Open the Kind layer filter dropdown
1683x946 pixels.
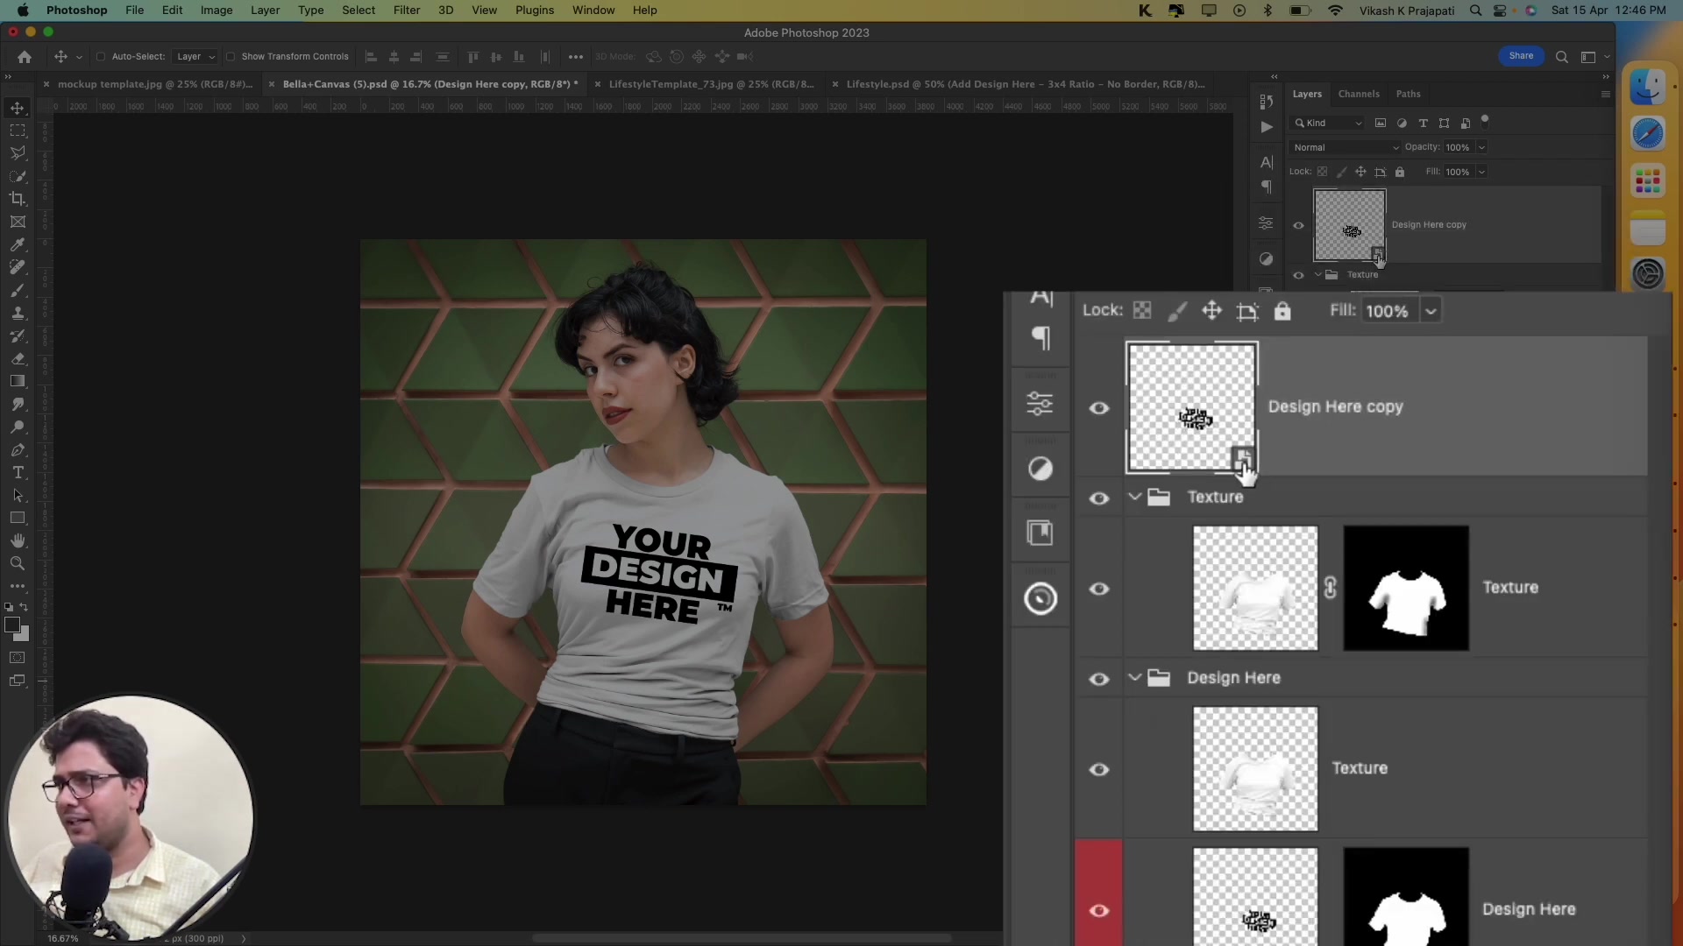(1328, 123)
